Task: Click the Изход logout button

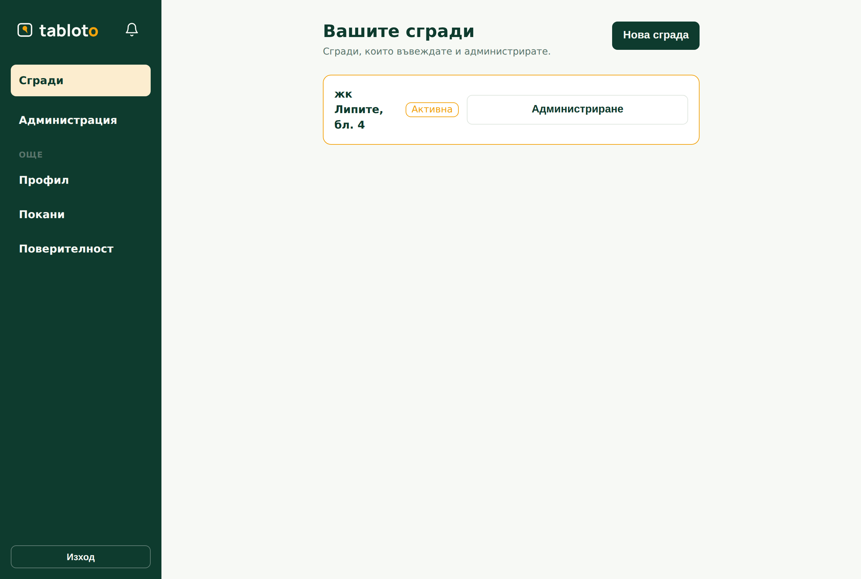Action: [81, 557]
